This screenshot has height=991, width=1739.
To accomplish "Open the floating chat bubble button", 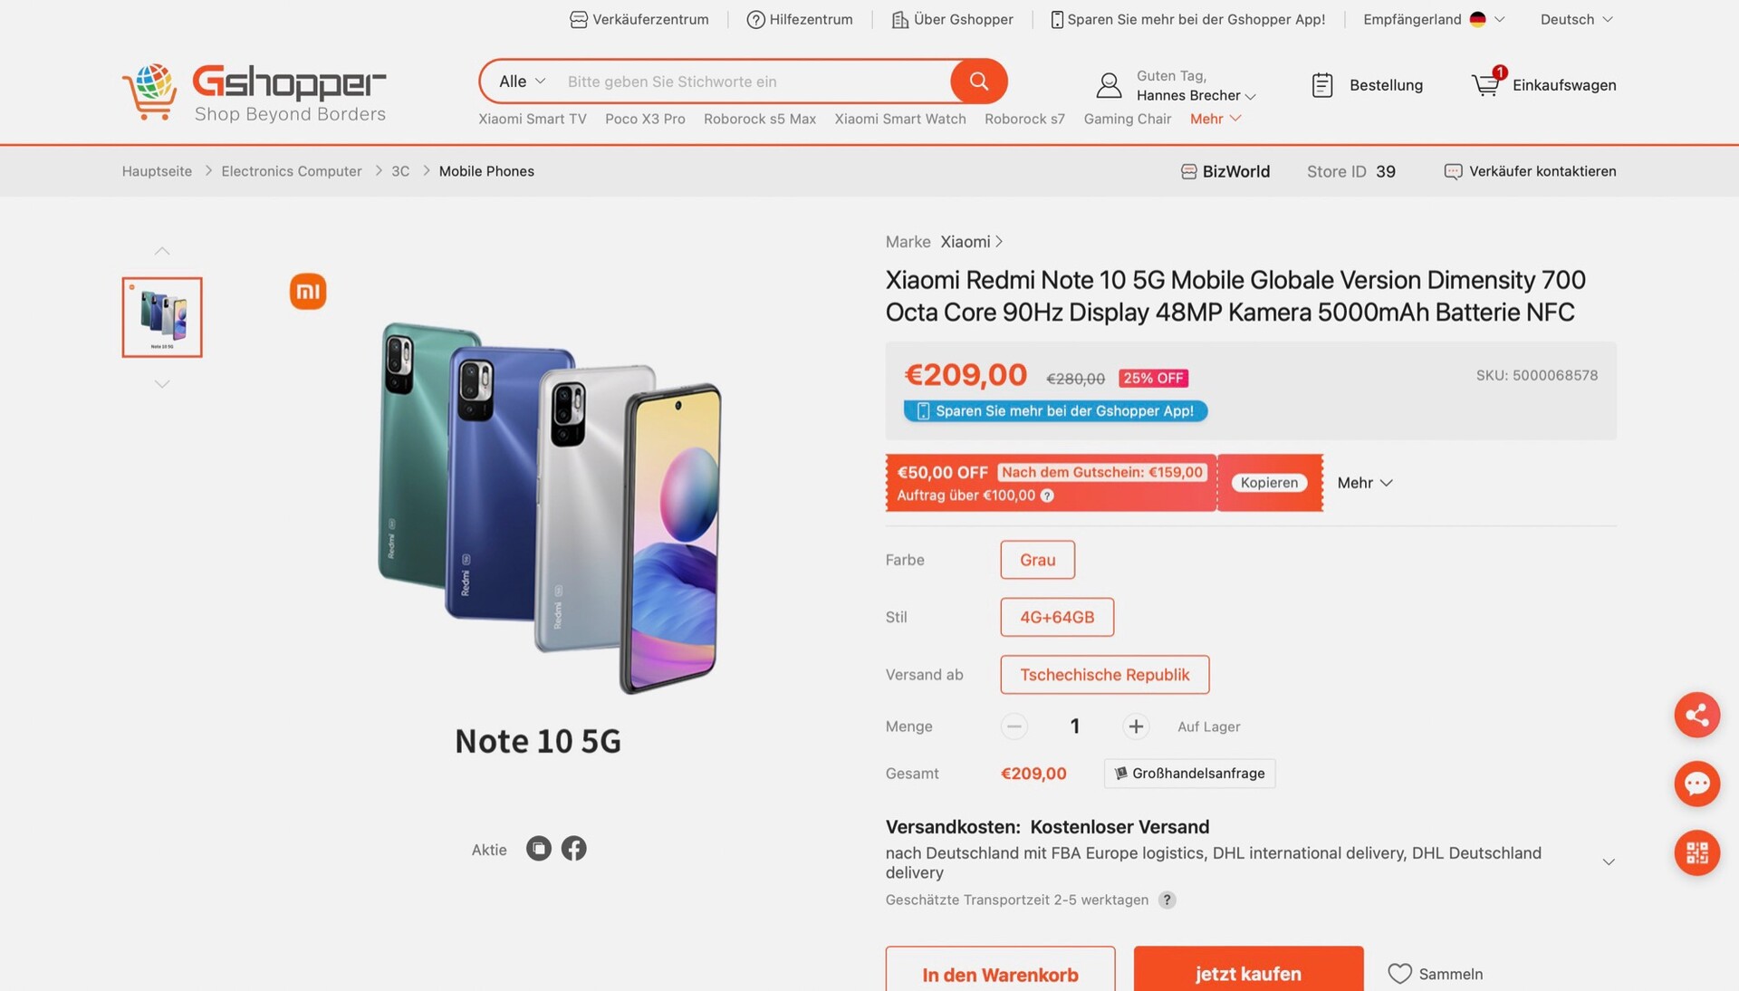I will pos(1696,784).
